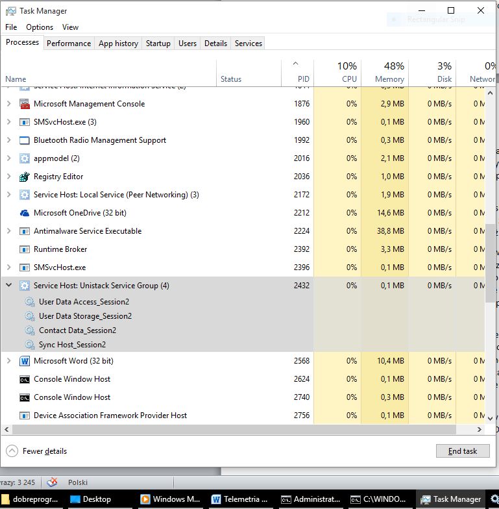Switch to Administrator command prompt in taskbar
Image resolution: width=499 pixels, height=509 pixels.
(311, 499)
